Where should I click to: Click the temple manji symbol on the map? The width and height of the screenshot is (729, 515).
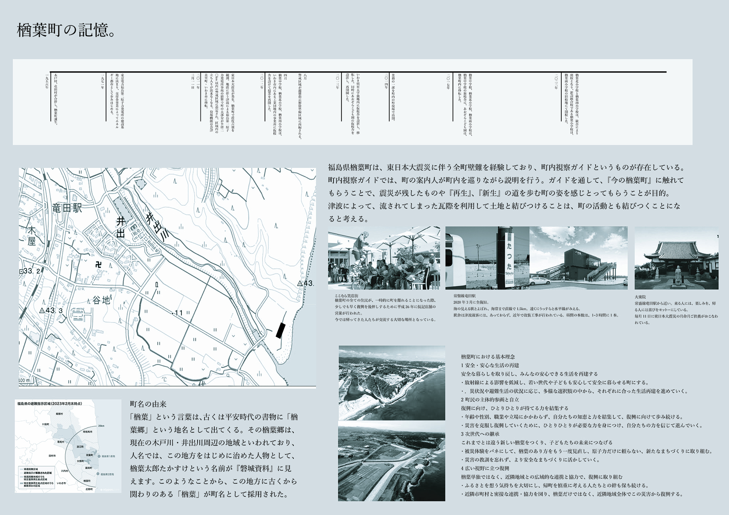98,265
